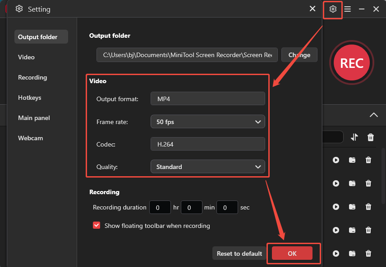The width and height of the screenshot is (386, 267).
Task: Delete the first recording with the trash icon
Action: coord(368,160)
